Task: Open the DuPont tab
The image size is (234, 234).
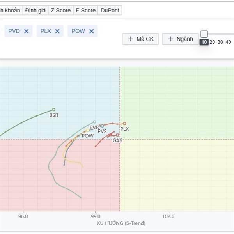Action: coord(110,11)
